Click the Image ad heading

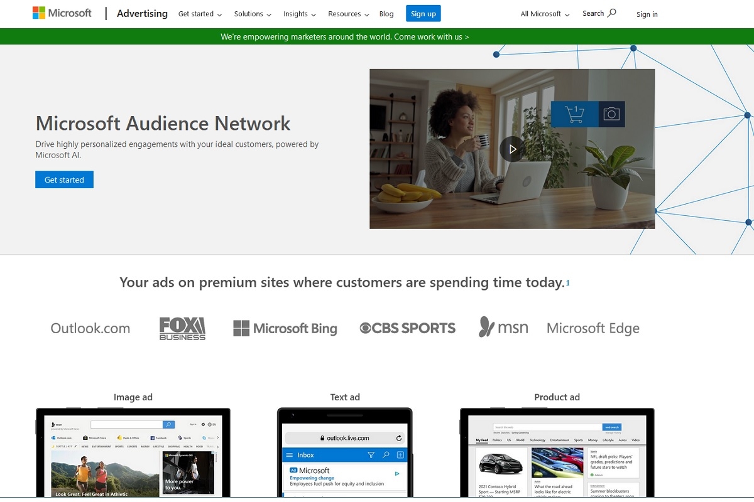[133, 397]
